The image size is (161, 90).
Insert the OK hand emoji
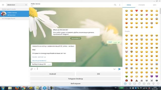point(142,27)
